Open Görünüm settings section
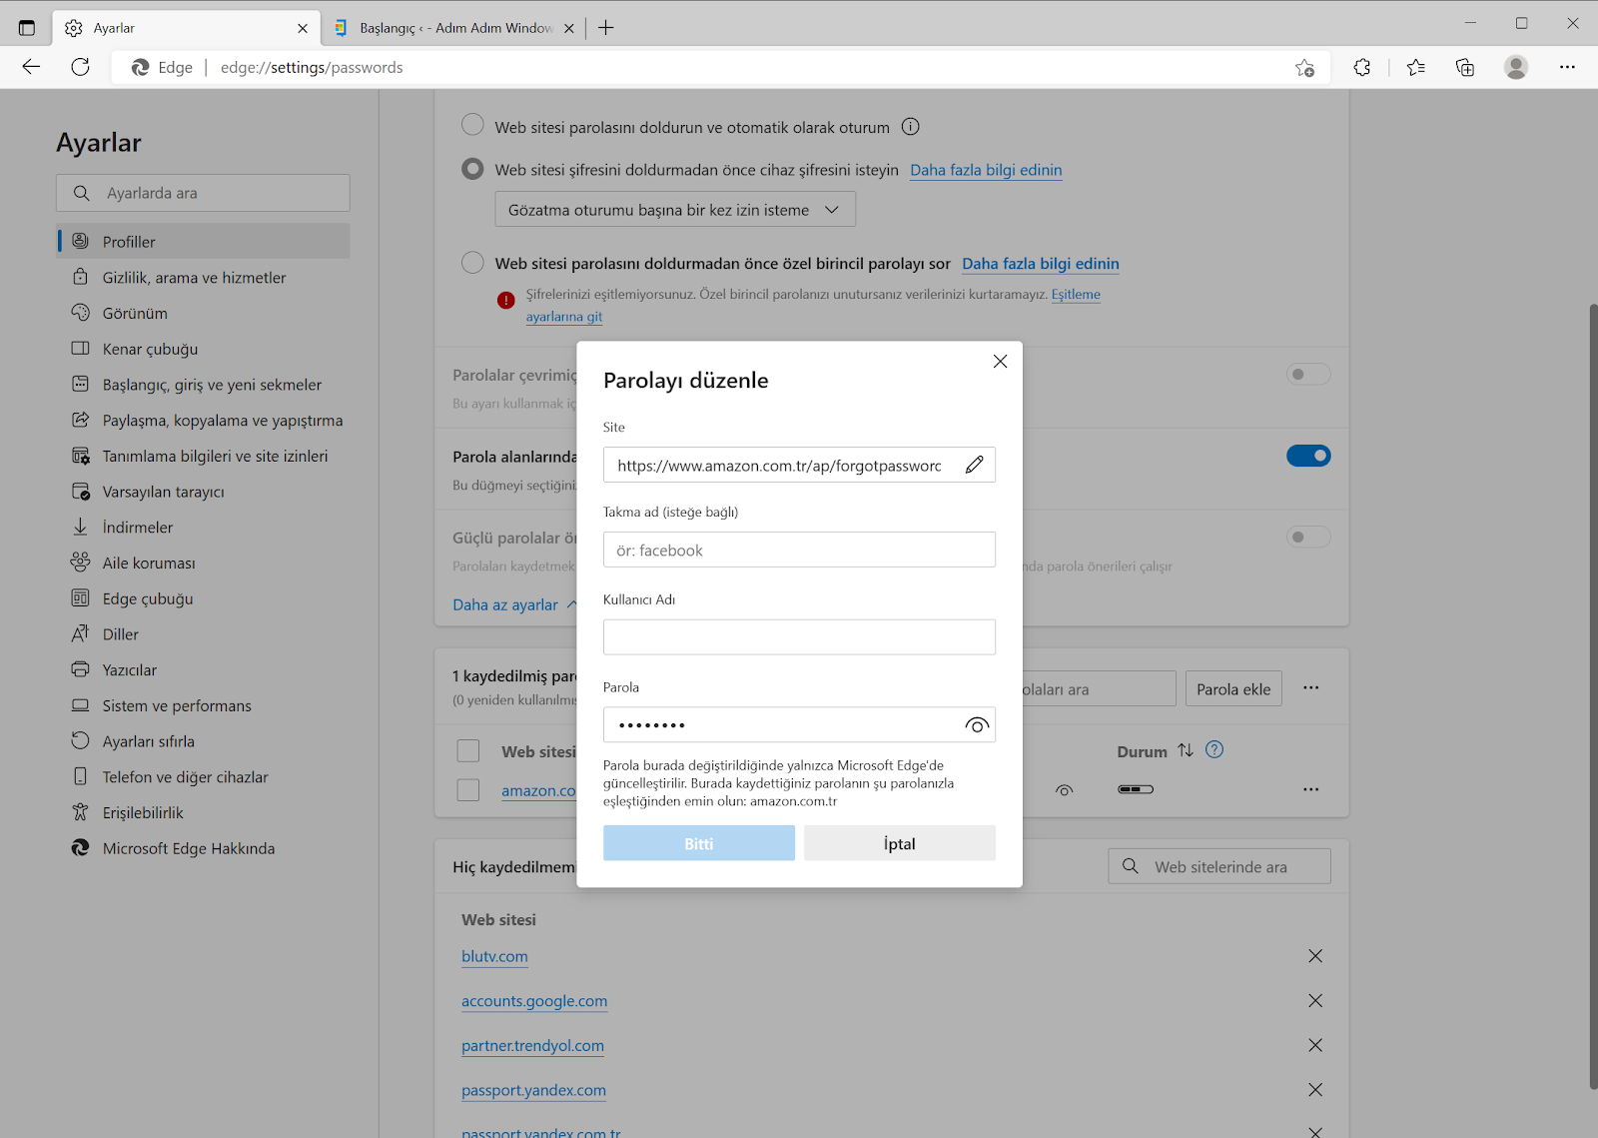Screen dimensions: 1598x1138 [203, 313]
